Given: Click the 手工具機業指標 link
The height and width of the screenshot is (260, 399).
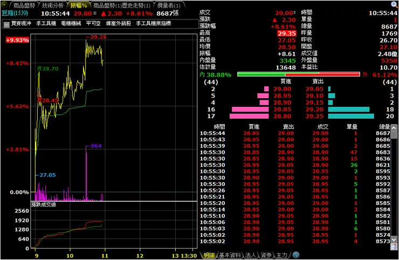Looking at the screenshot, I should click(154, 24).
